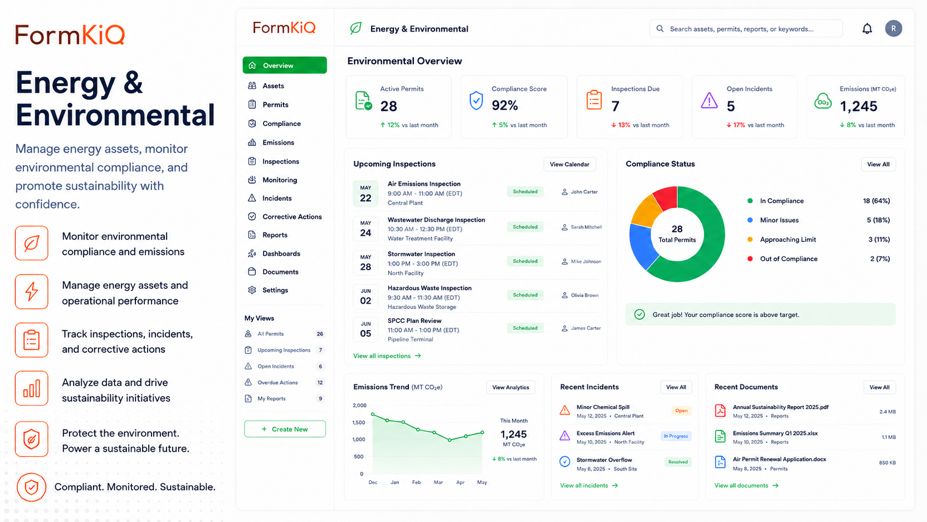Image resolution: width=927 pixels, height=522 pixels.
Task: Click the orange Approaching Limit legend dot
Action: tap(750, 240)
